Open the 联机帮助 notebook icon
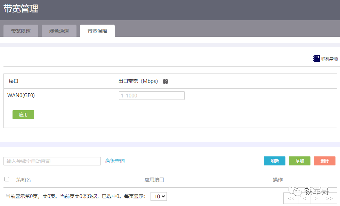This screenshot has height=206, width=340. [x=316, y=58]
